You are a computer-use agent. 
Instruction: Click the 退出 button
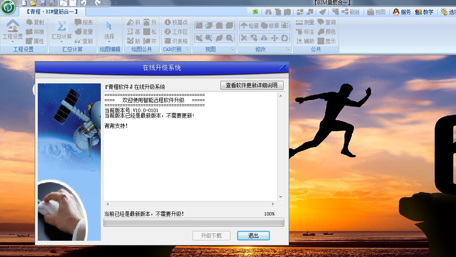tap(253, 236)
